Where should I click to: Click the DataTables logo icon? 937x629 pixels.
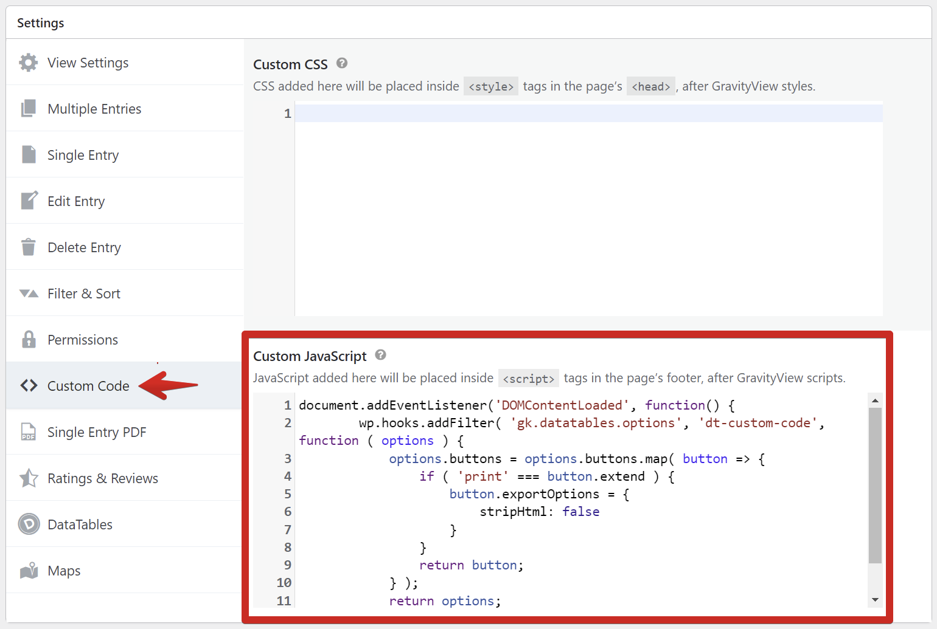pos(29,524)
